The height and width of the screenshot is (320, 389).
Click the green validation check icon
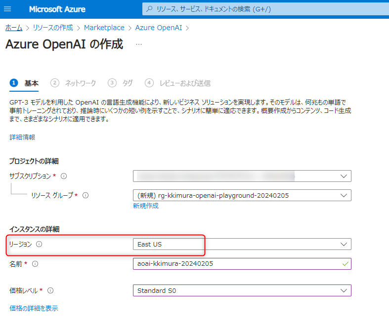pos(346,264)
